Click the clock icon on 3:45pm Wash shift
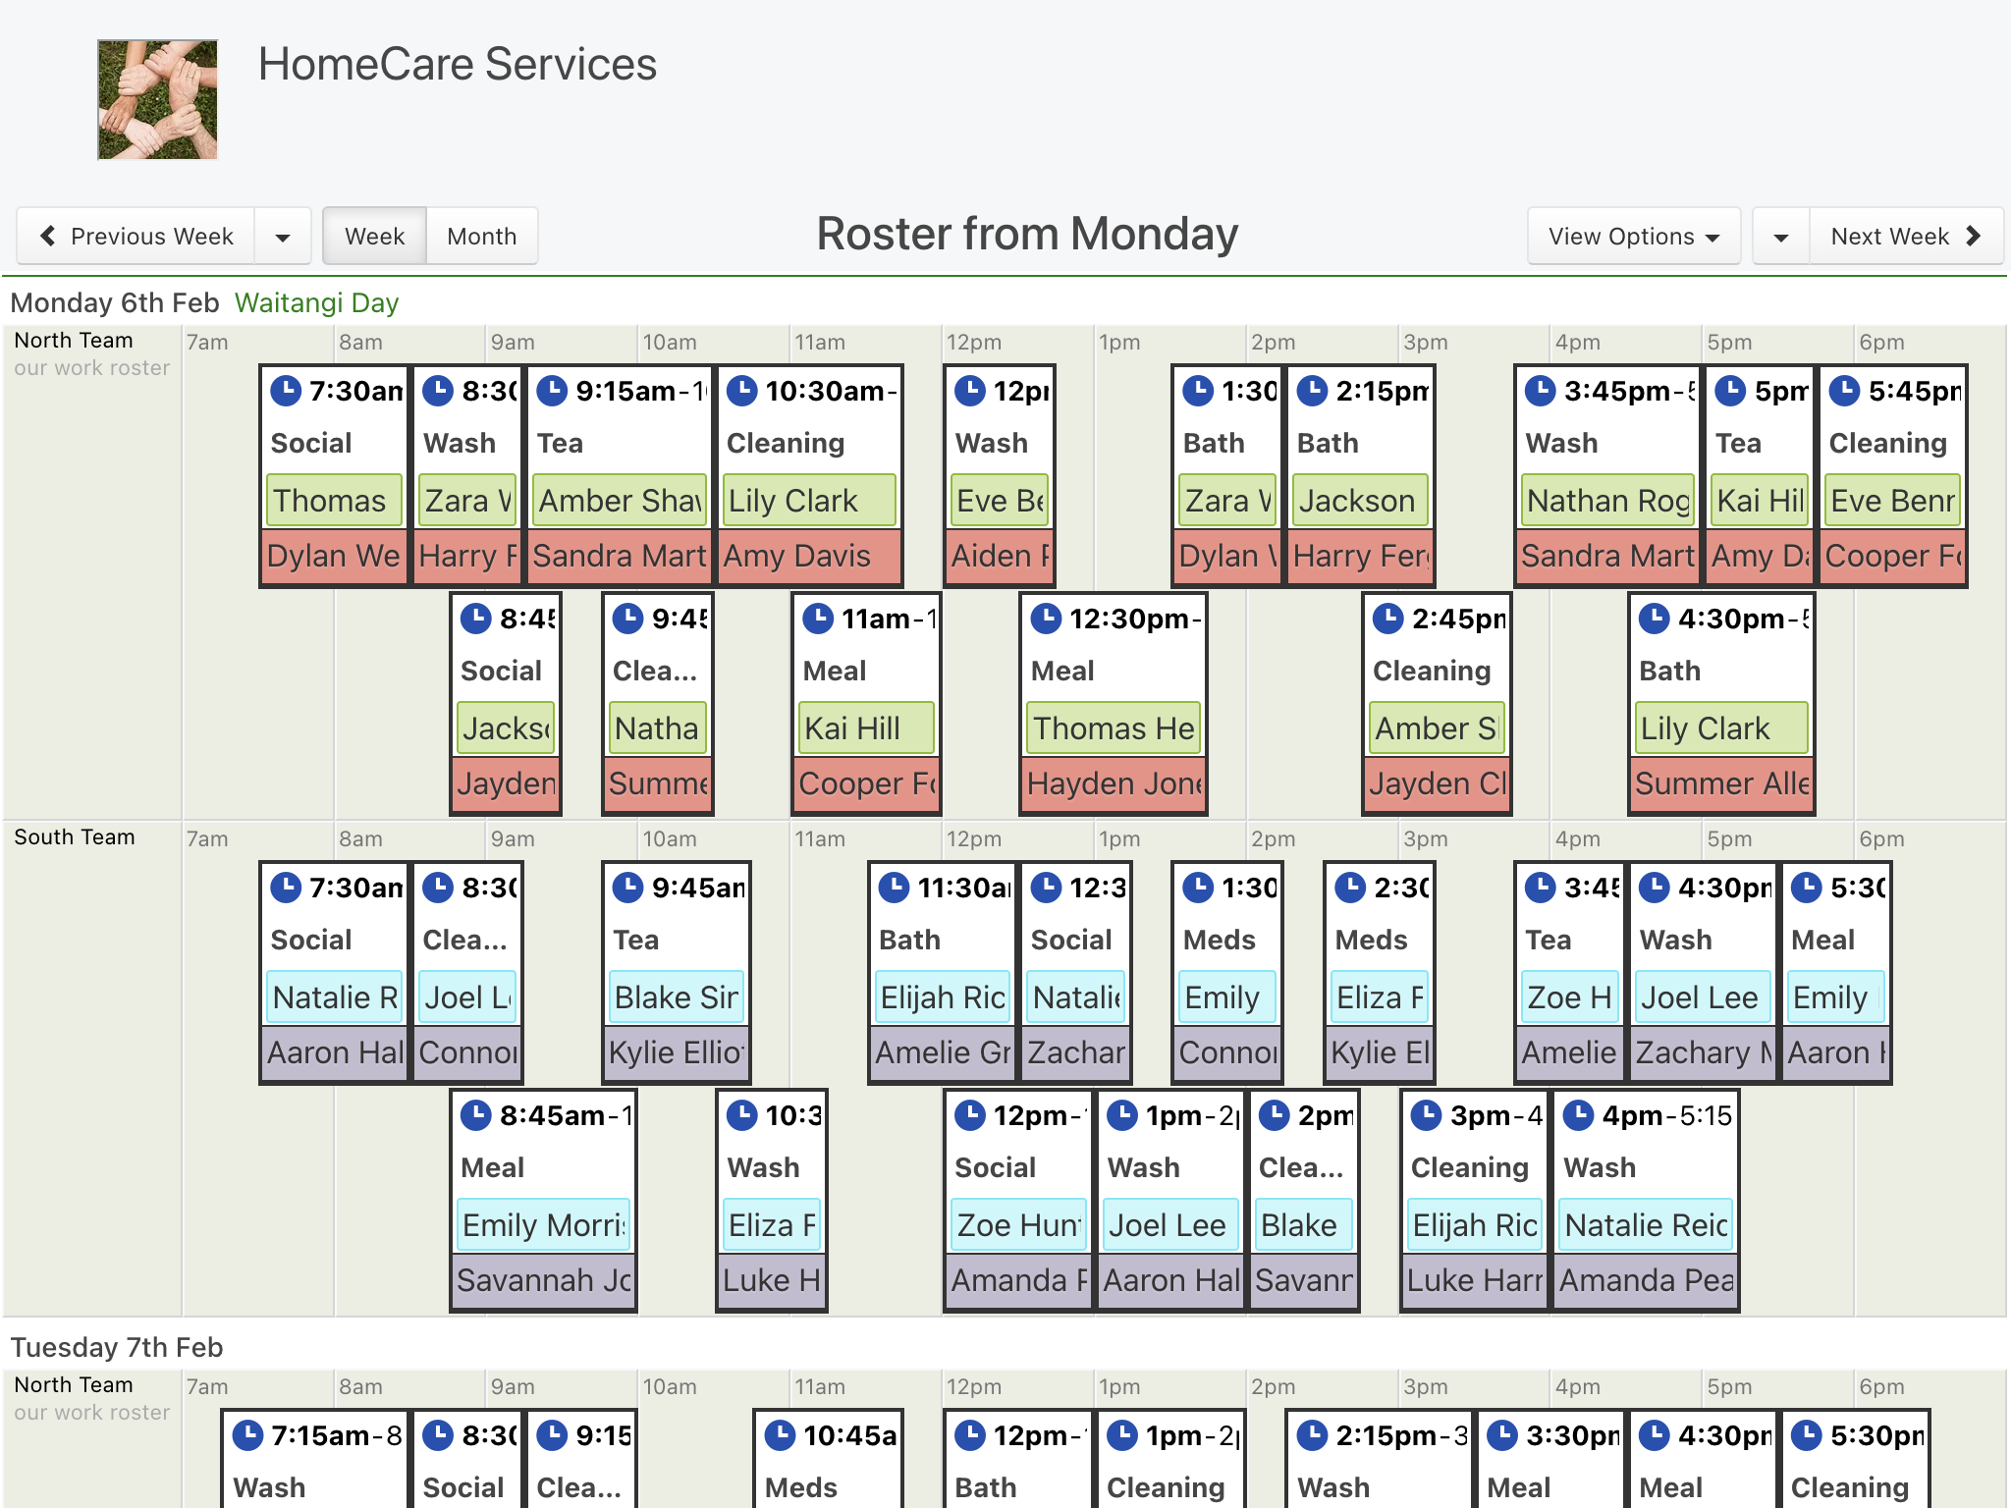This screenshot has width=2011, height=1508. pyautogui.click(x=1541, y=391)
